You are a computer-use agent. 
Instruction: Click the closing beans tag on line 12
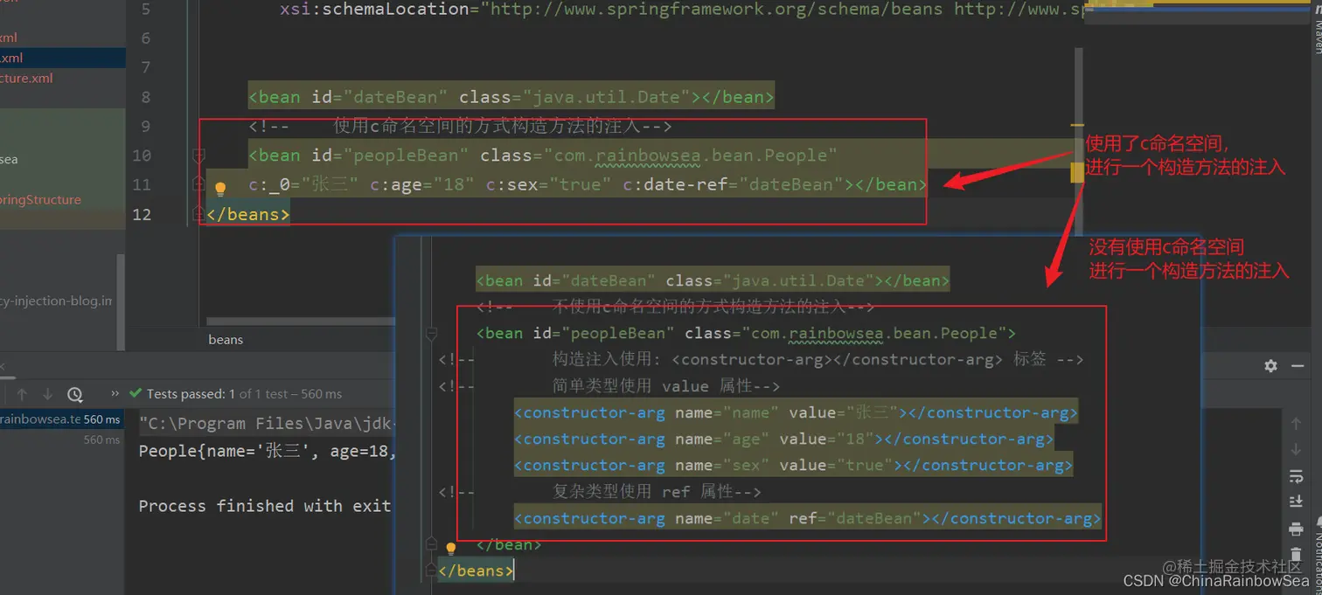point(248,214)
